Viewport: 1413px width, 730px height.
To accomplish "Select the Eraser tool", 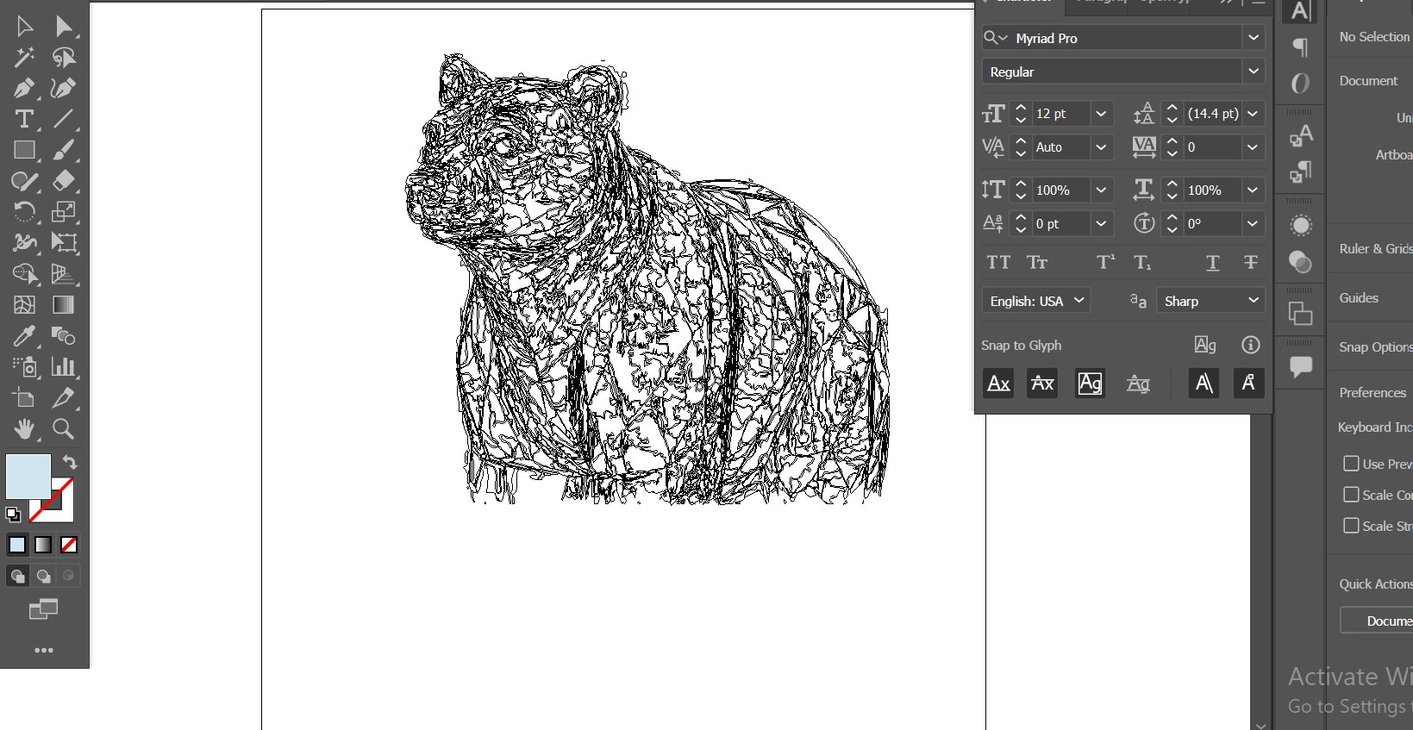I will tap(64, 181).
